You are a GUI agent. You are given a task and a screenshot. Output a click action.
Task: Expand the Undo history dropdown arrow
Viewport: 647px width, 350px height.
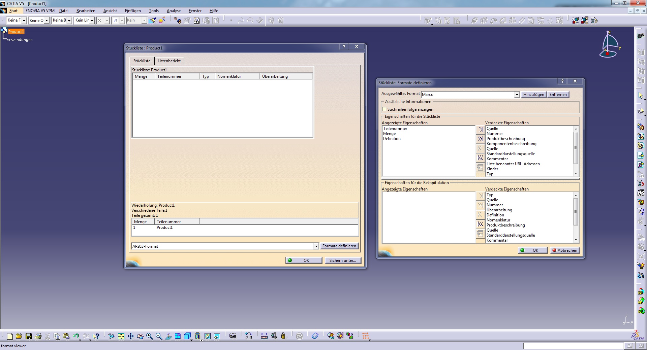pyautogui.click(x=80, y=340)
